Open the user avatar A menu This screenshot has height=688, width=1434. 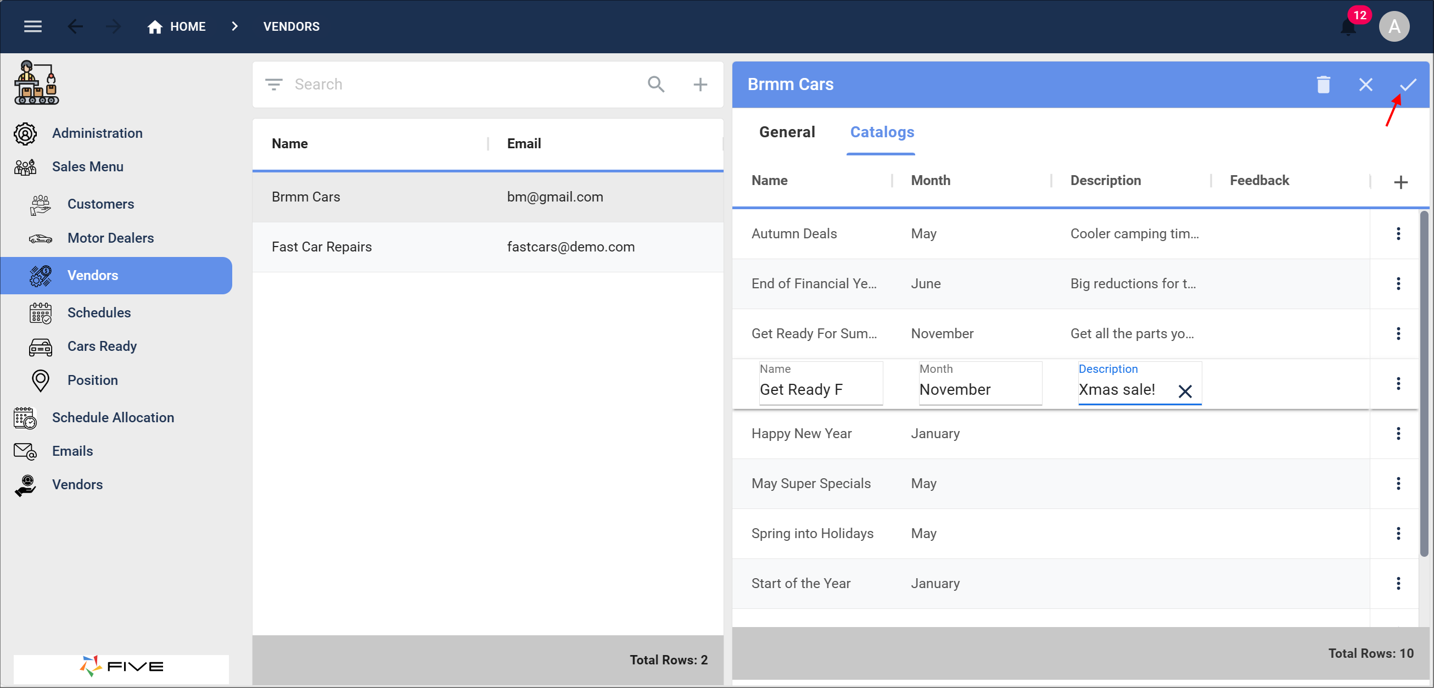pyautogui.click(x=1394, y=26)
